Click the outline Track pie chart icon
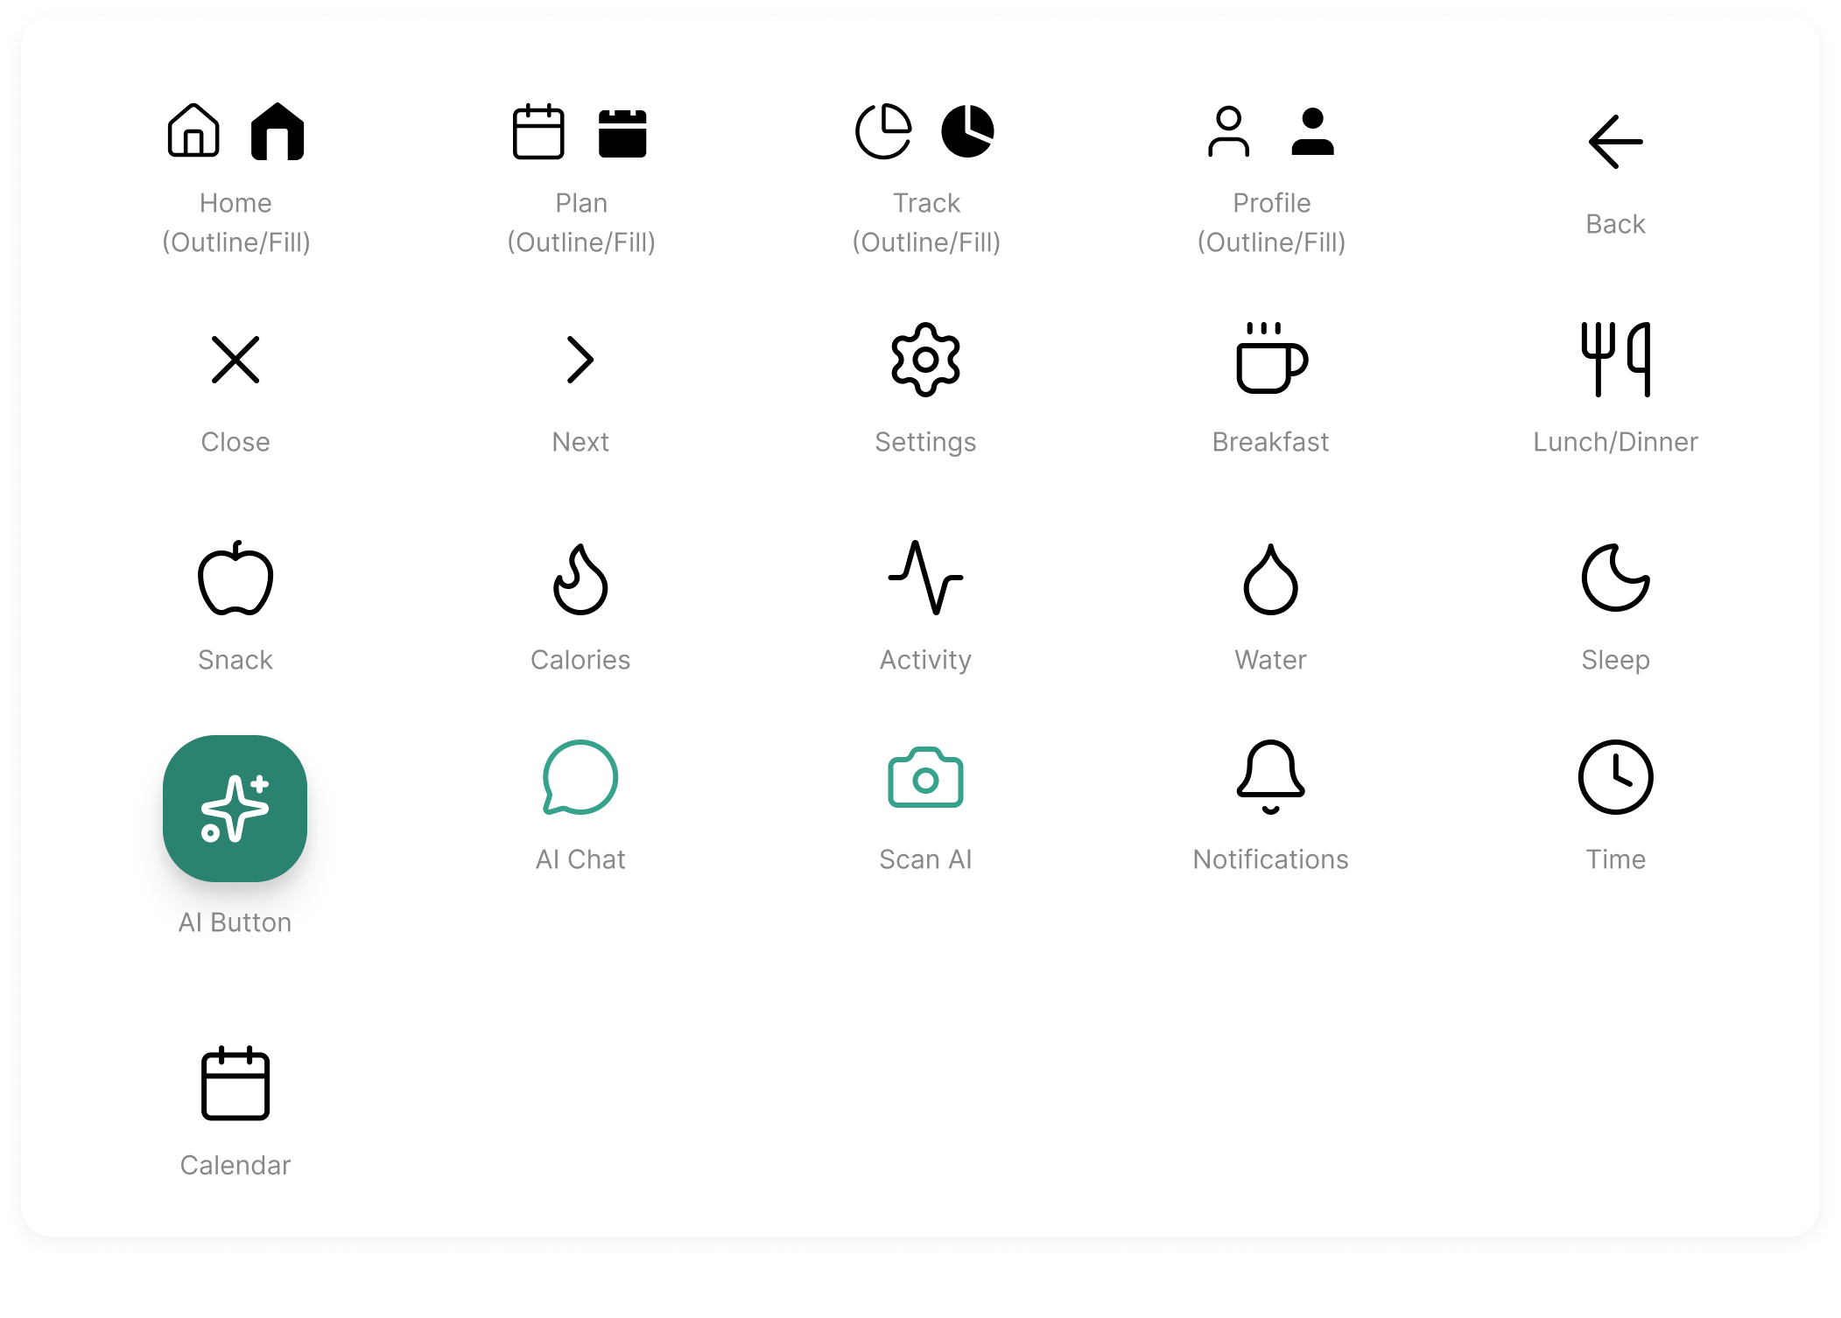Viewport: 1841px width, 1318px height. coord(883,132)
